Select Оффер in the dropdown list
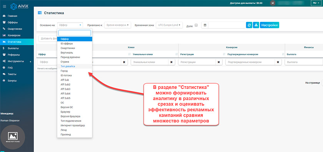 pos(75,39)
